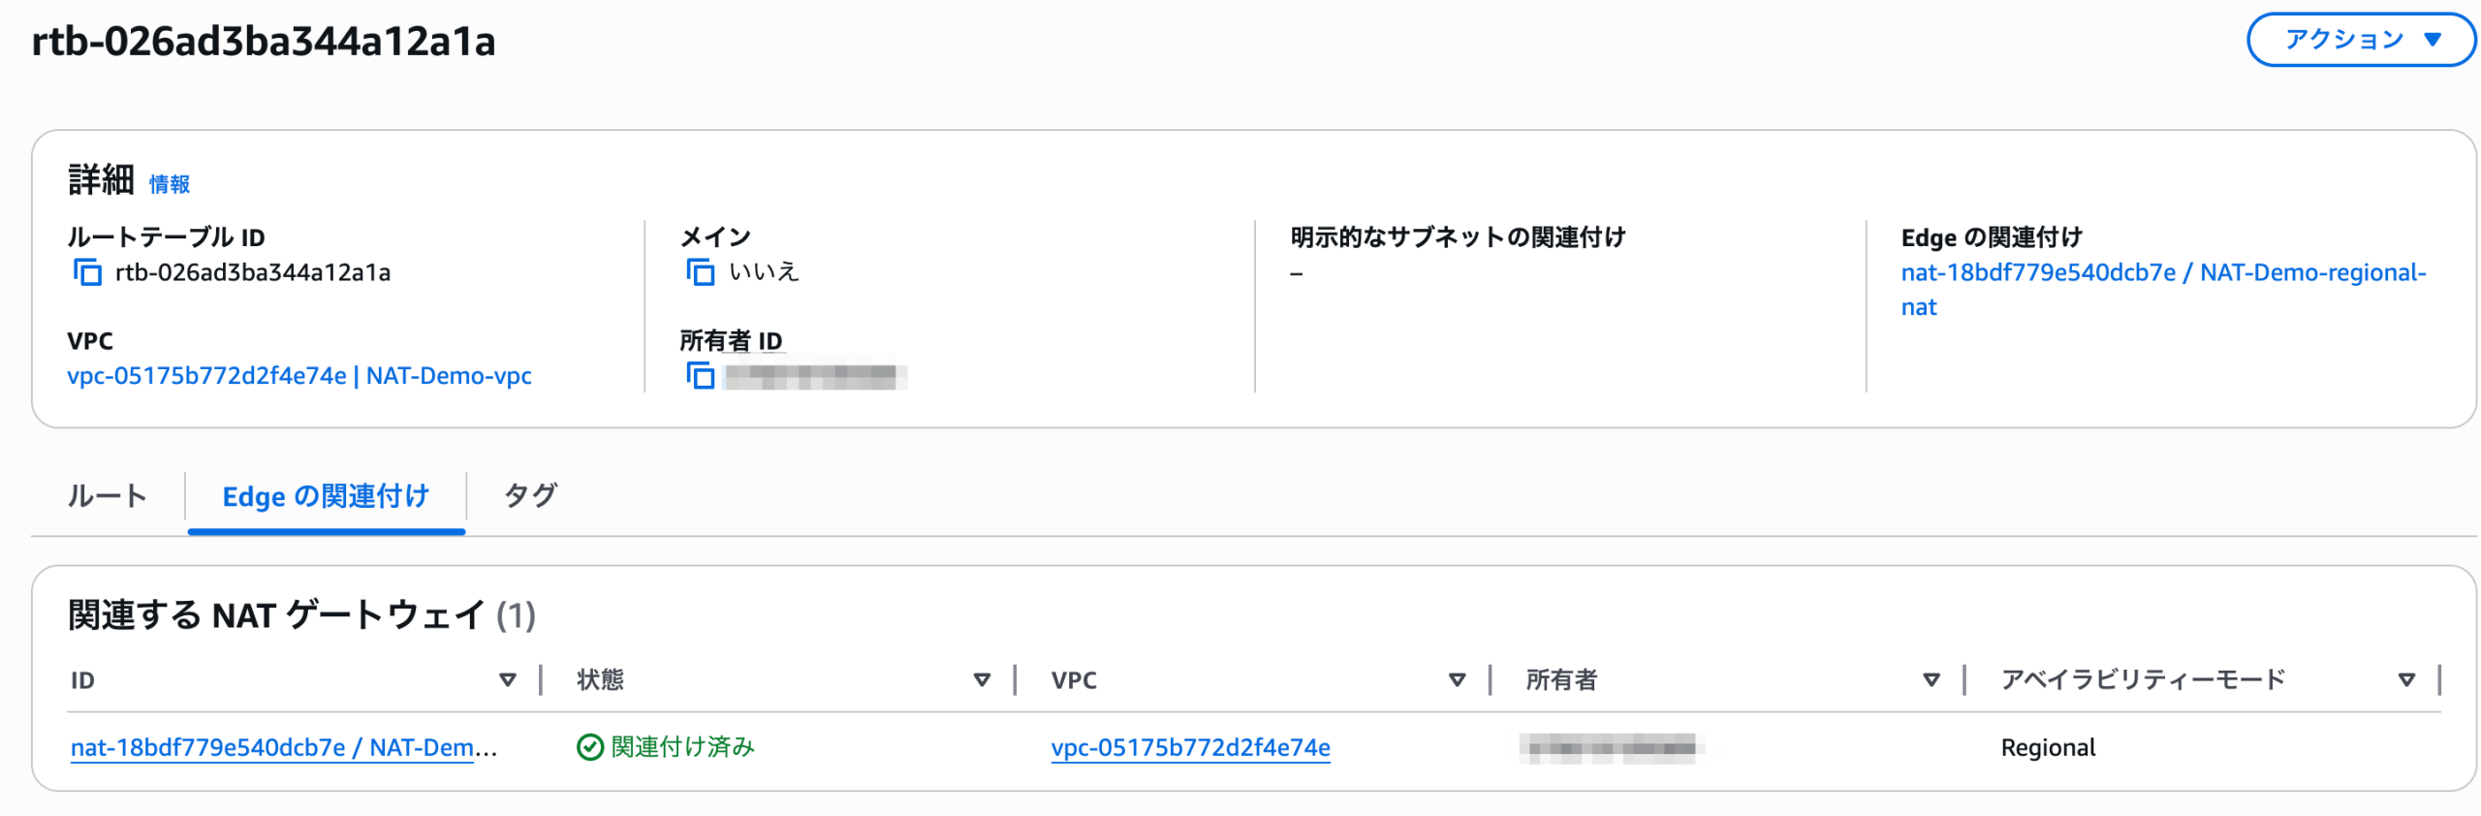Viewport: 2481px width, 816px height.
Task: Open the アクション dropdown menu
Action: click(x=2360, y=40)
